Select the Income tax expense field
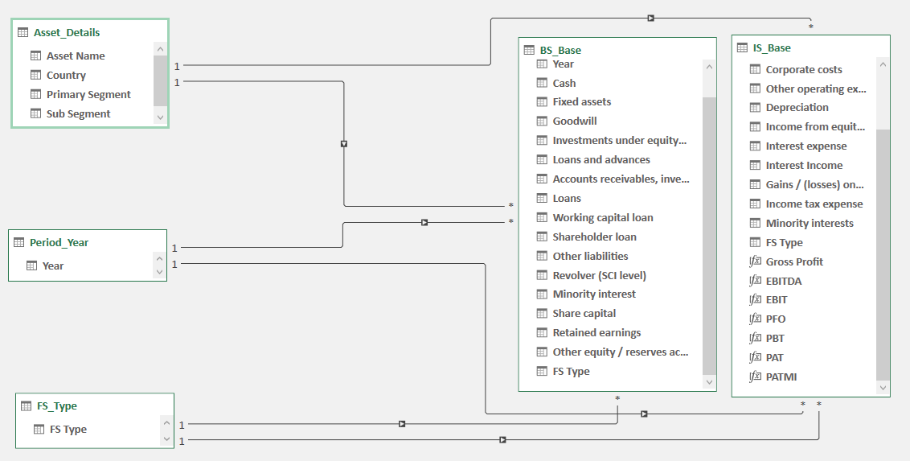This screenshot has width=910, height=461. 814,204
